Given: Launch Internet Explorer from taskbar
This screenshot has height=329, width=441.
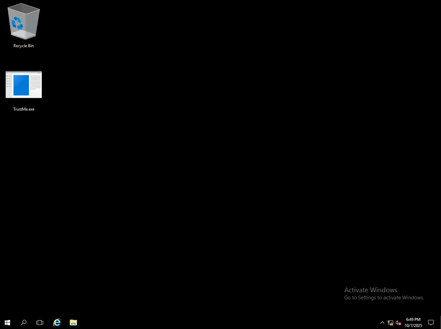Looking at the screenshot, I should [x=57, y=323].
